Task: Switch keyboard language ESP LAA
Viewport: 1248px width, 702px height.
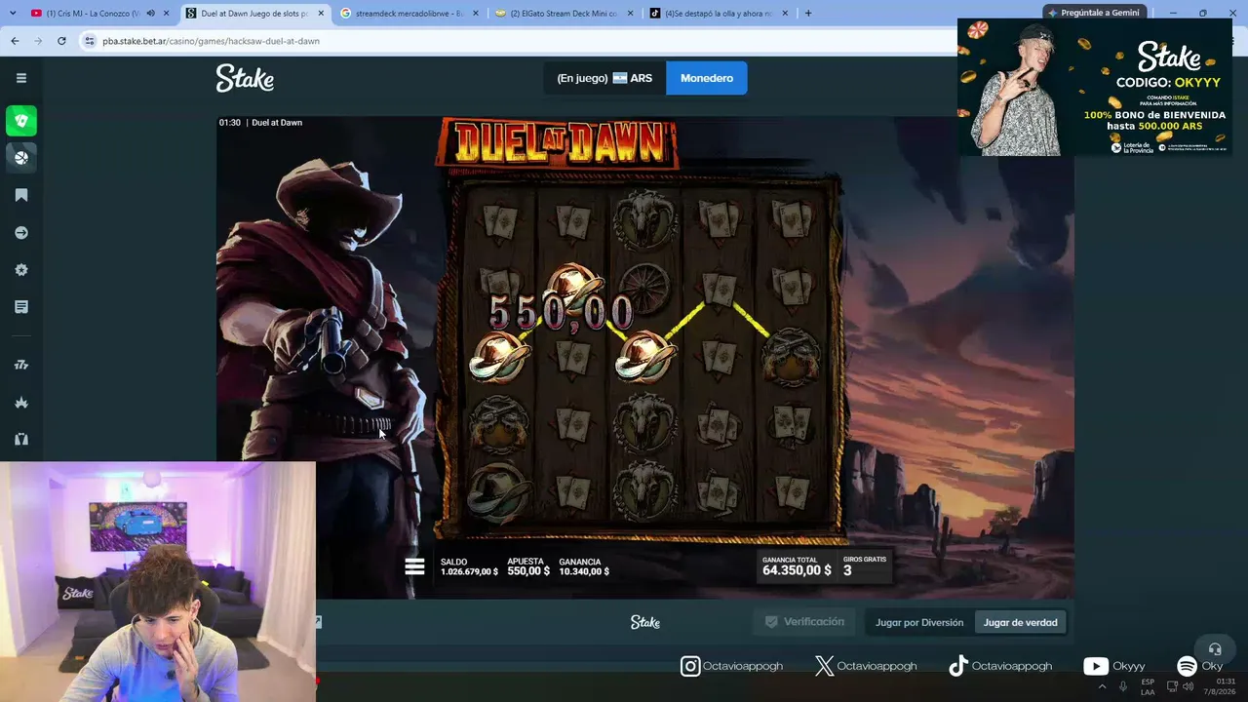Action: point(1148,686)
